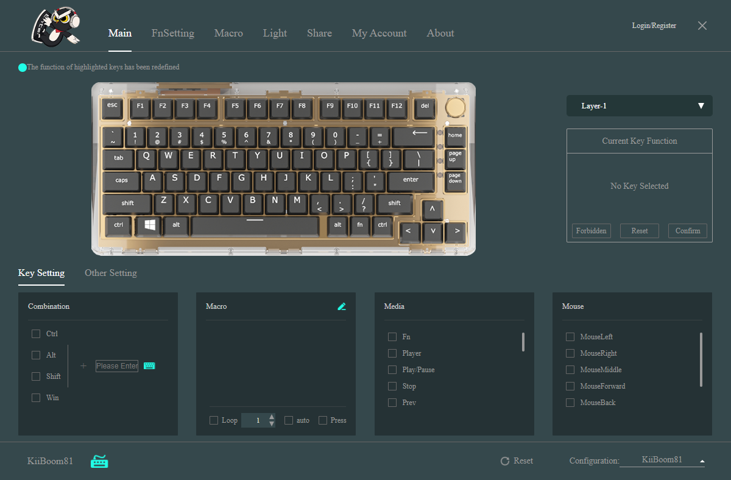731x480 pixels.
Task: Select the caps key
Action: [x=121, y=181]
